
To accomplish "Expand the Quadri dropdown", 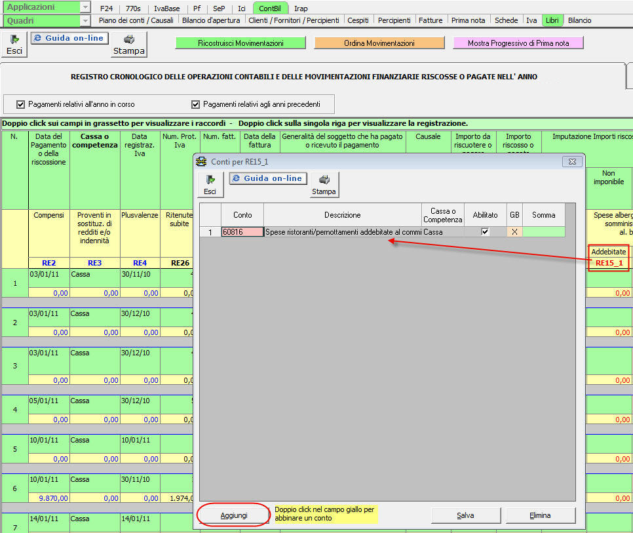I will point(85,20).
